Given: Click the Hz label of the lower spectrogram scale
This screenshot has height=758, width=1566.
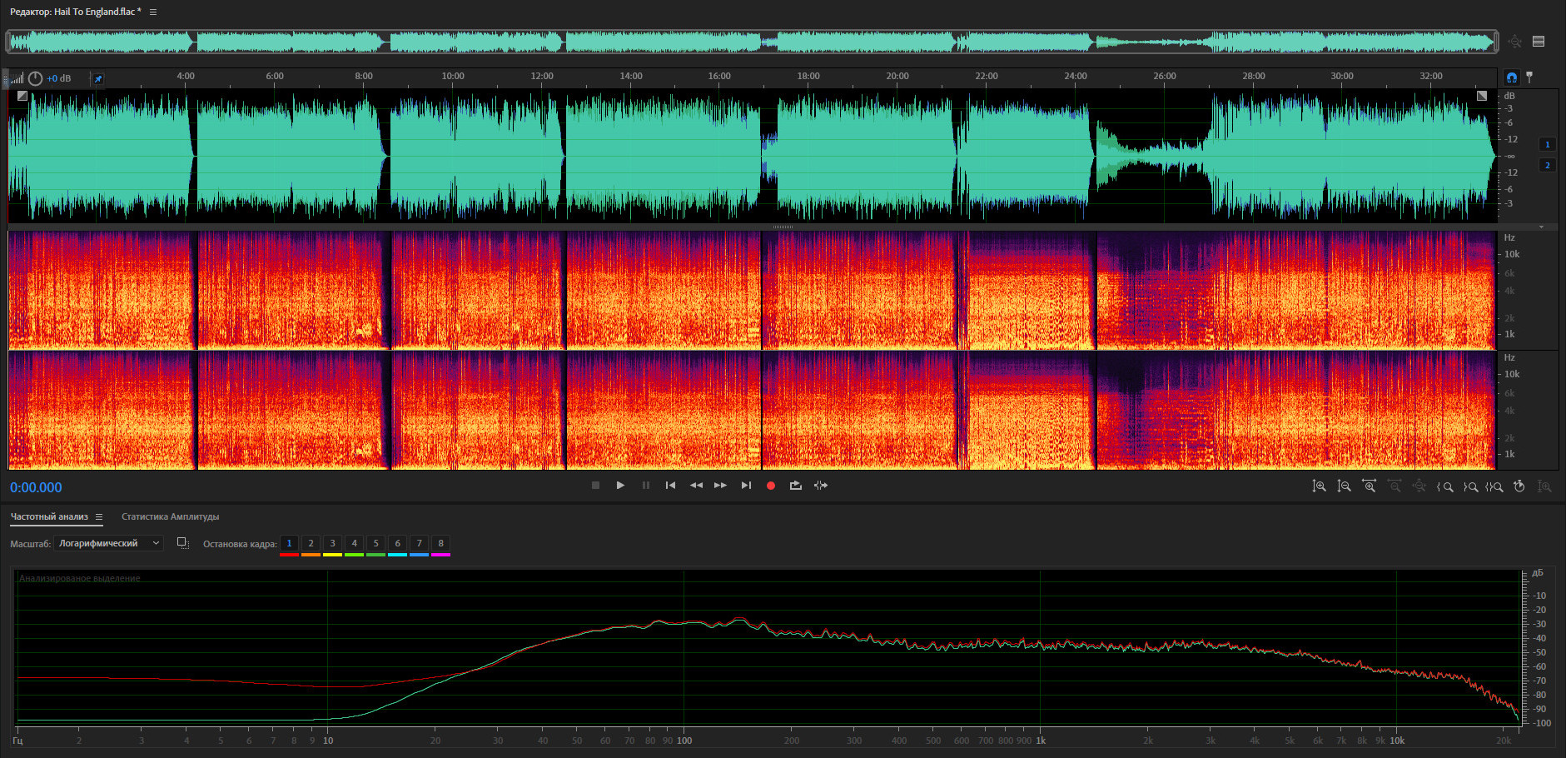Looking at the screenshot, I should 1509,357.
